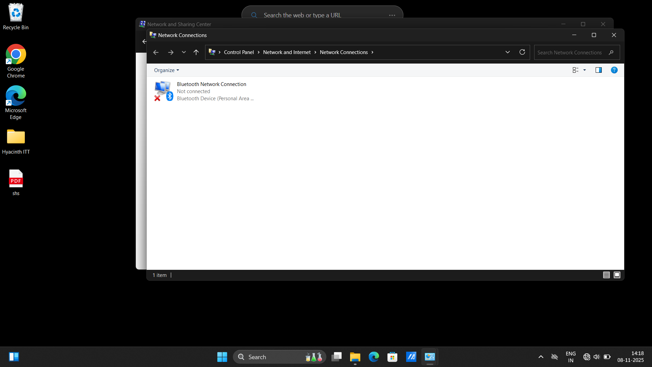Click the Refresh icon in address bar

pyautogui.click(x=522, y=52)
